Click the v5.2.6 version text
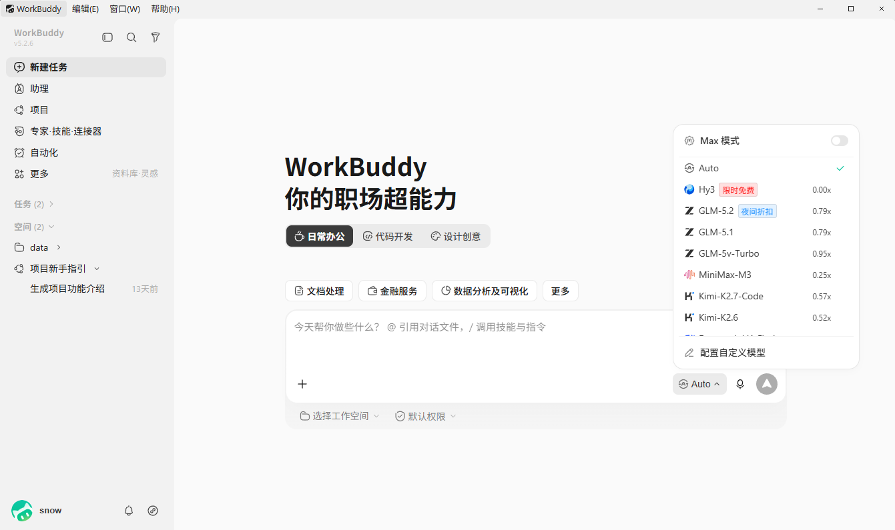The width and height of the screenshot is (895, 530). (x=23, y=43)
